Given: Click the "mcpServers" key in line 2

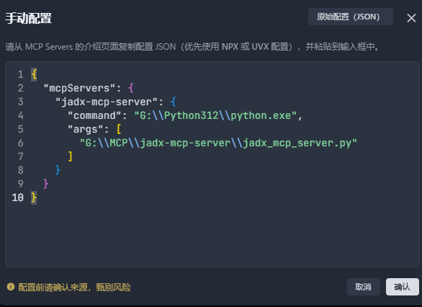Looking at the screenshot, I should click(79, 88).
